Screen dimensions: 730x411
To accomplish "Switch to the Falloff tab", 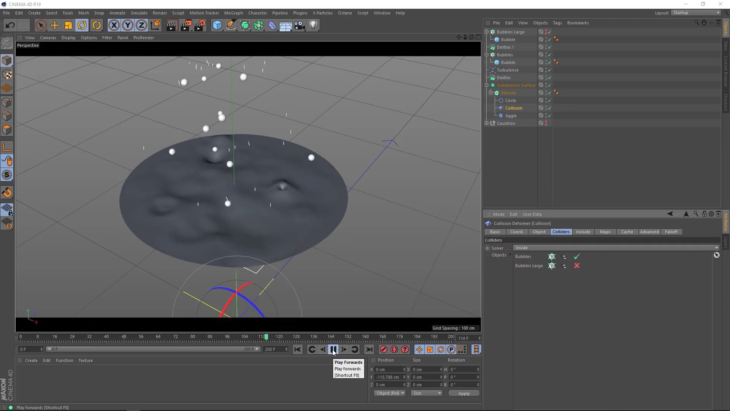I will 671,232.
